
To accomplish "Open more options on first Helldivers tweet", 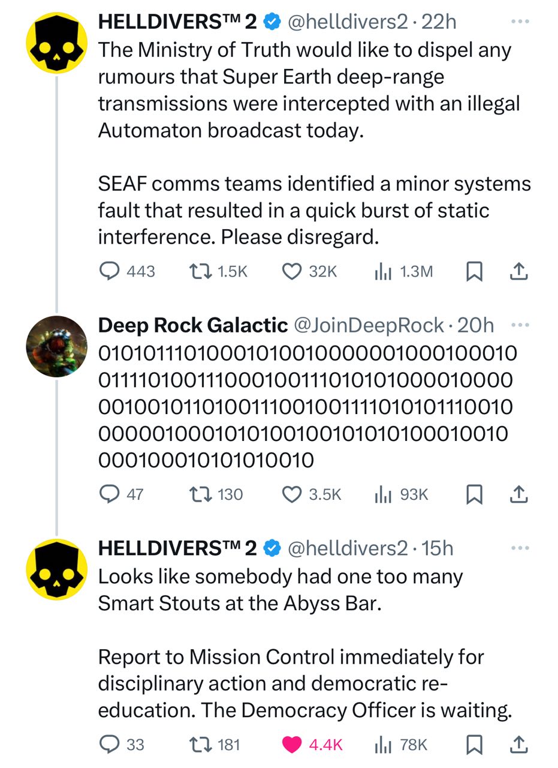I will (x=521, y=21).
